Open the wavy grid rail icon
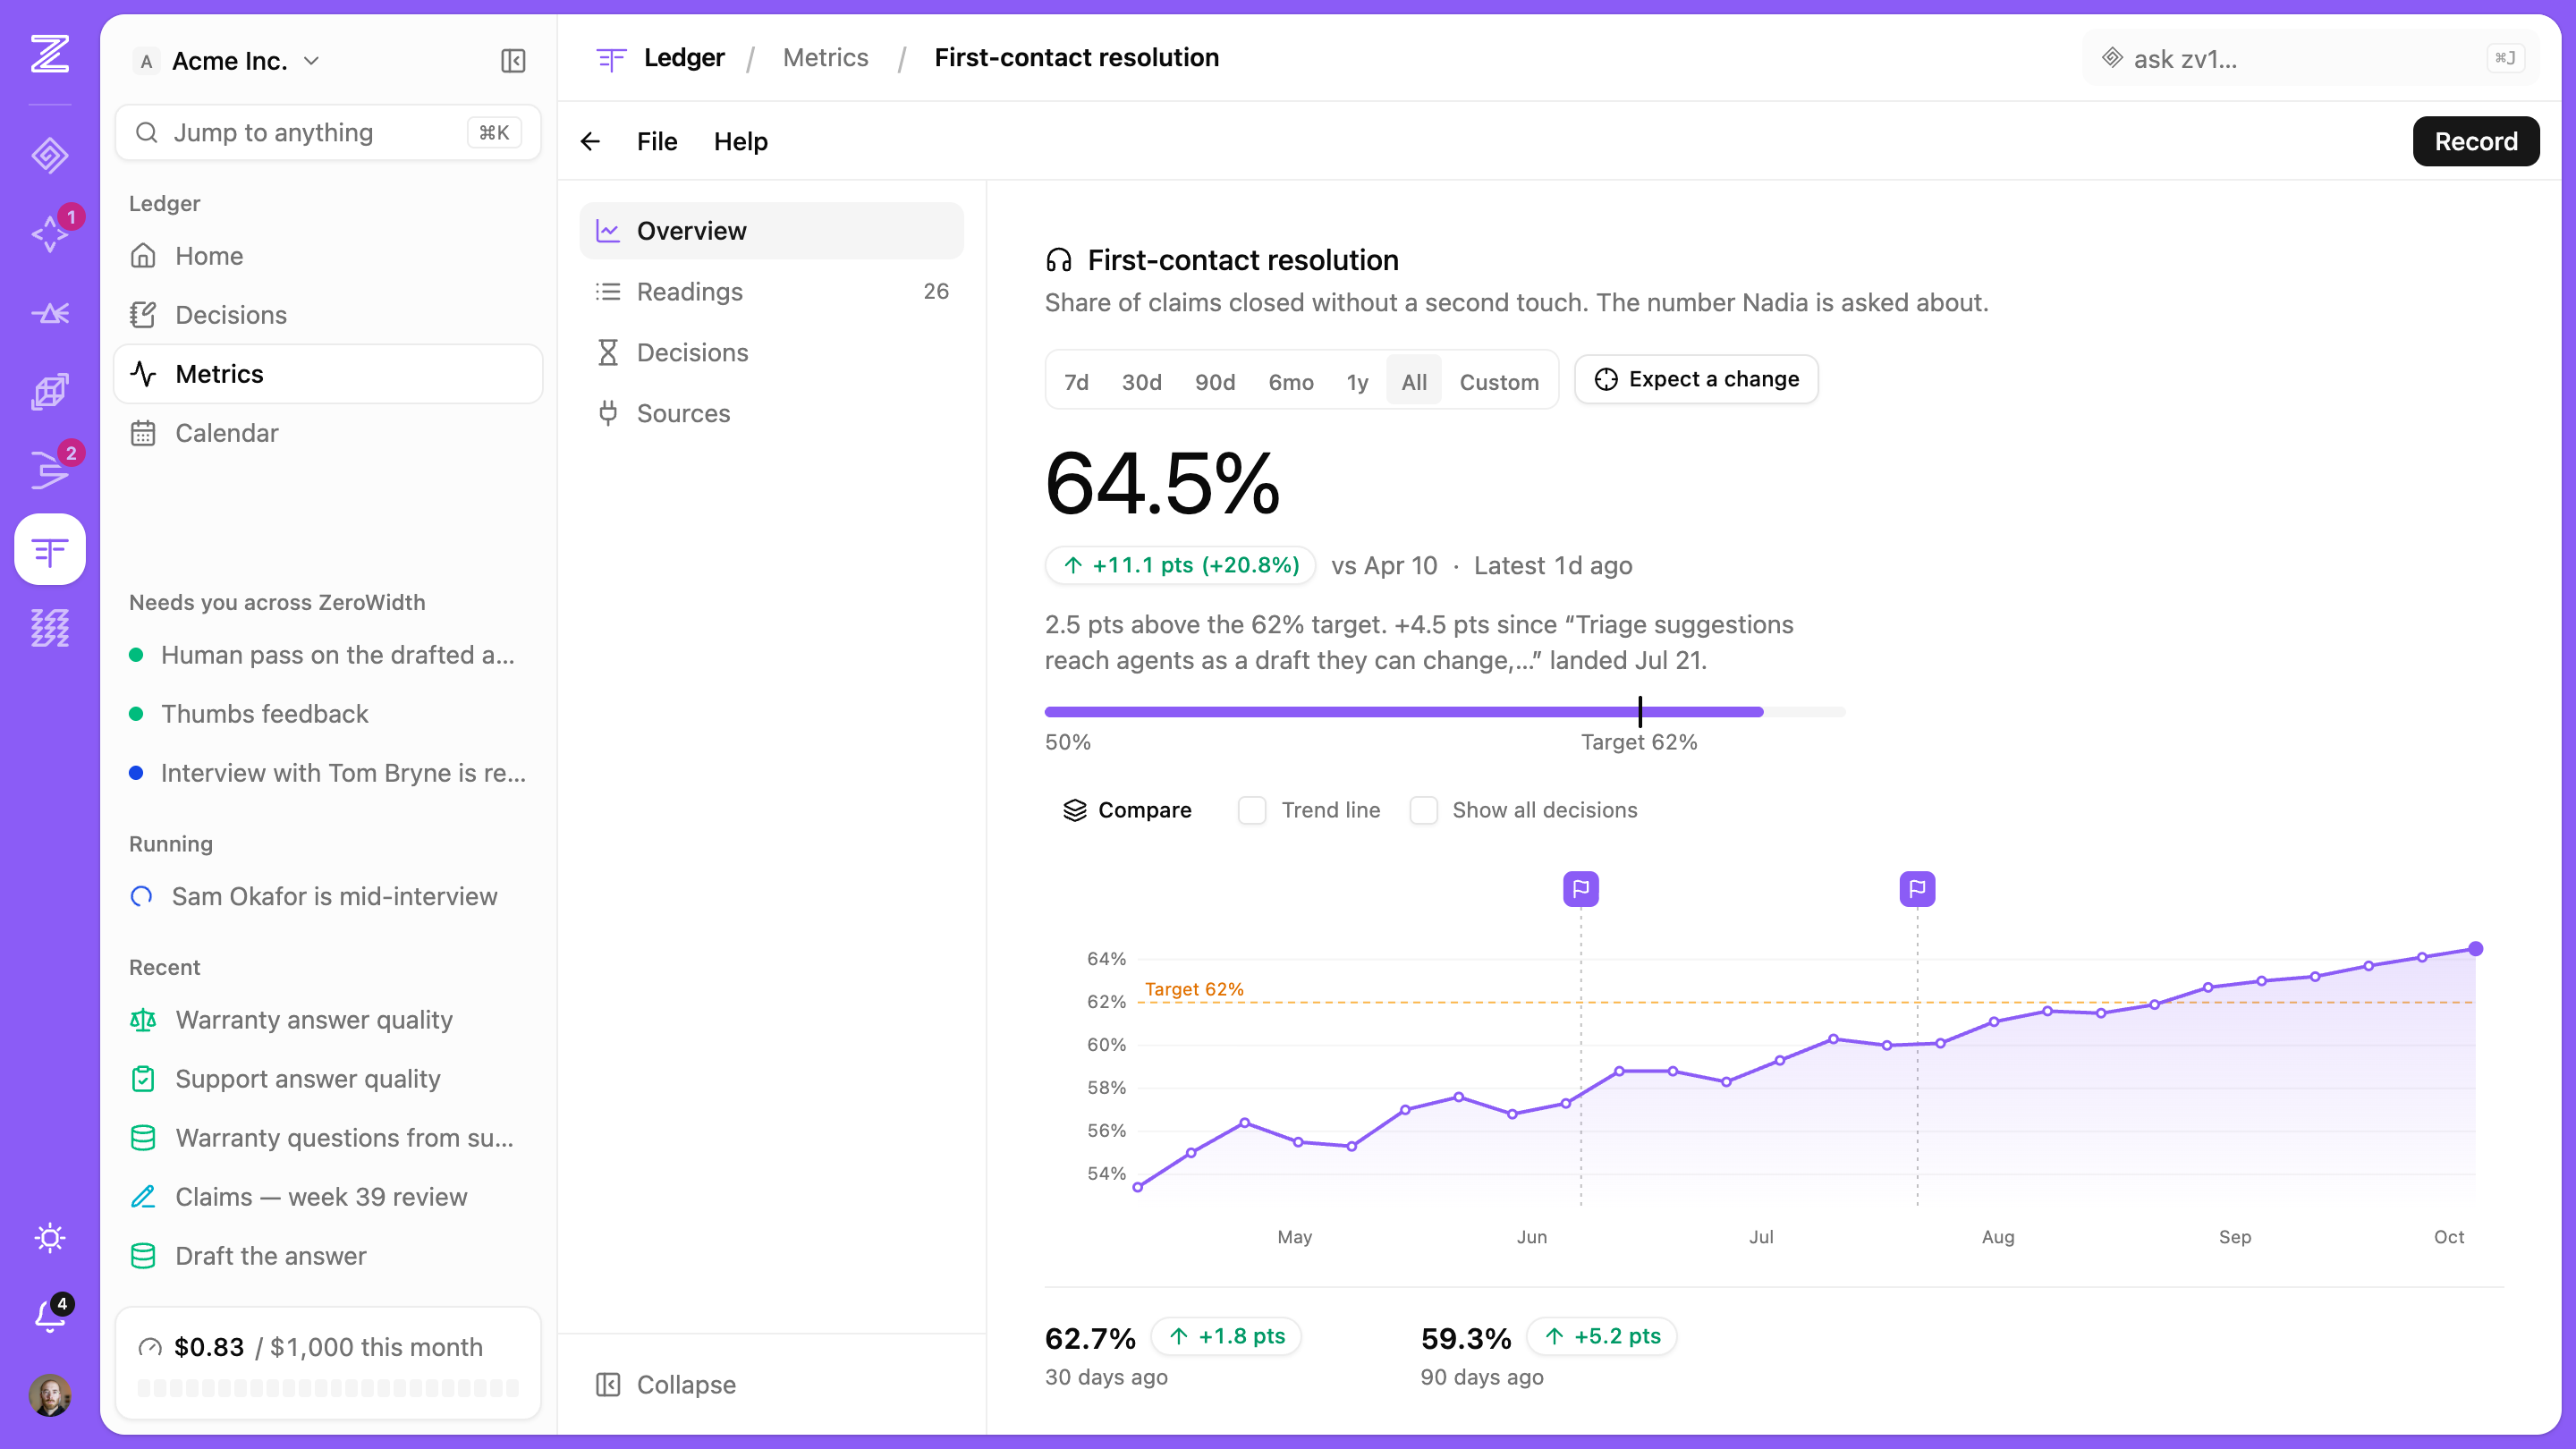The width and height of the screenshot is (2576, 1449). [x=49, y=628]
